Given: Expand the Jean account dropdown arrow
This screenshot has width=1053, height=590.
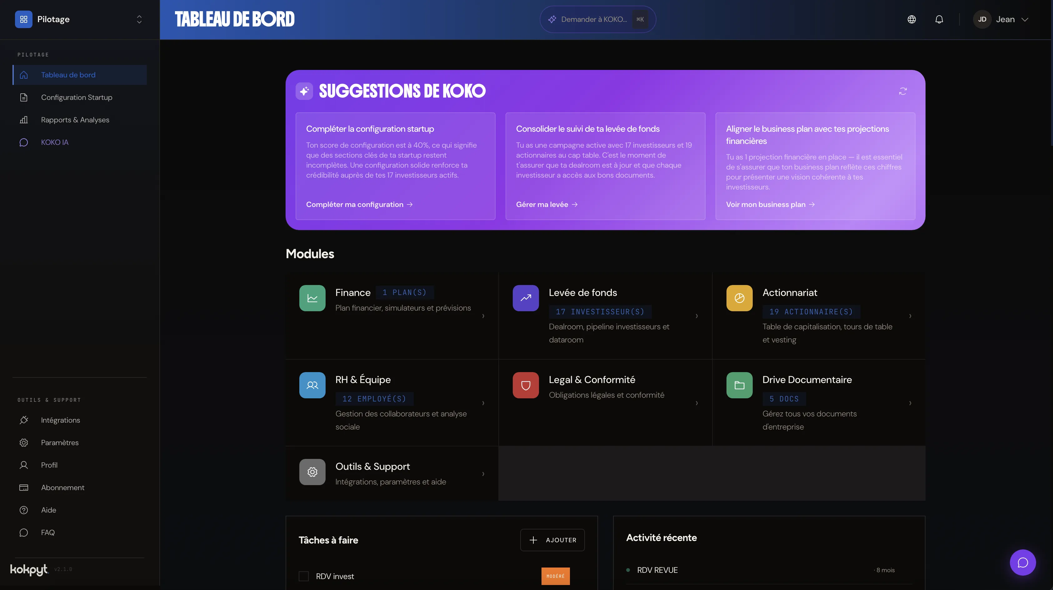Looking at the screenshot, I should pos(1025,19).
